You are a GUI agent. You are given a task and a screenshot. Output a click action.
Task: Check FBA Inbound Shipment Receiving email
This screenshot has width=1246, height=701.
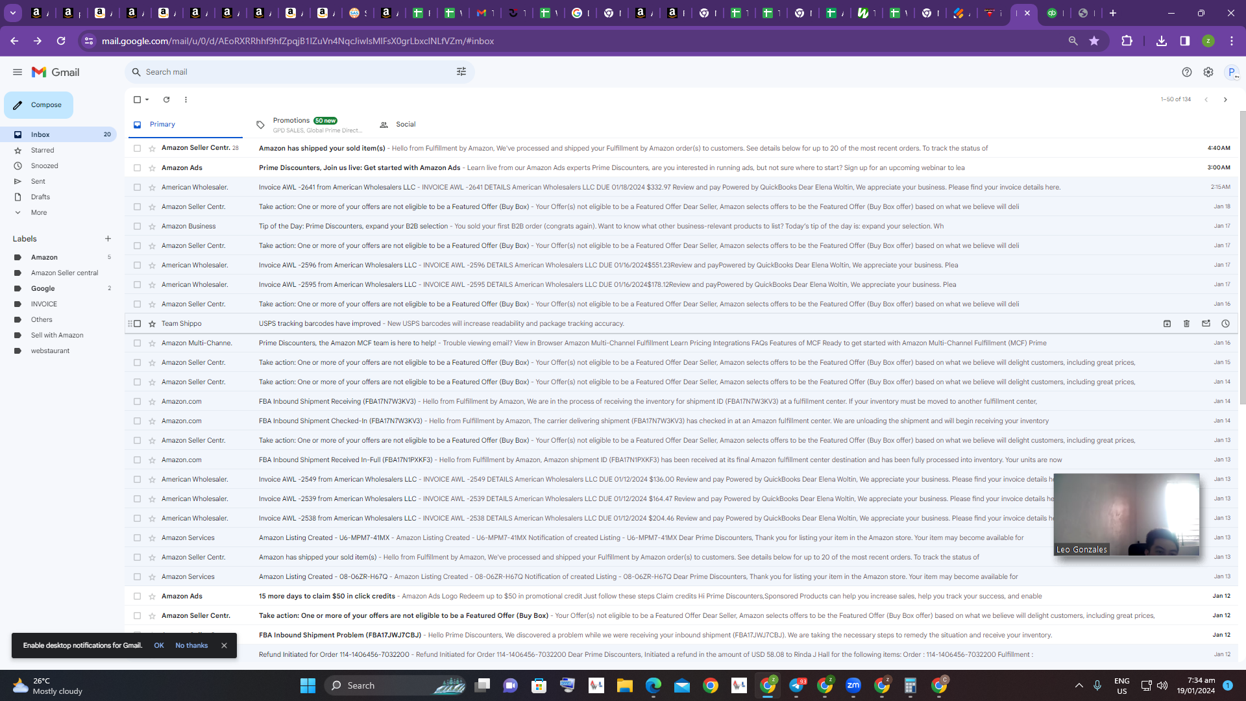click(x=137, y=401)
